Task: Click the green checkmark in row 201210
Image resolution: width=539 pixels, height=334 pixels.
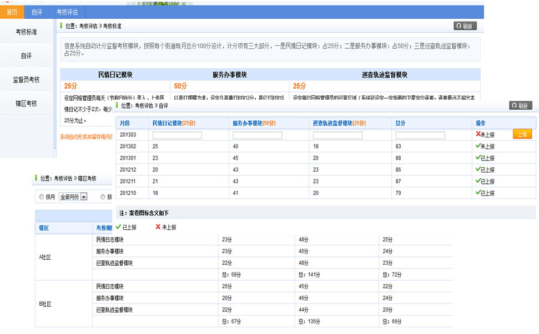Action: [x=477, y=193]
